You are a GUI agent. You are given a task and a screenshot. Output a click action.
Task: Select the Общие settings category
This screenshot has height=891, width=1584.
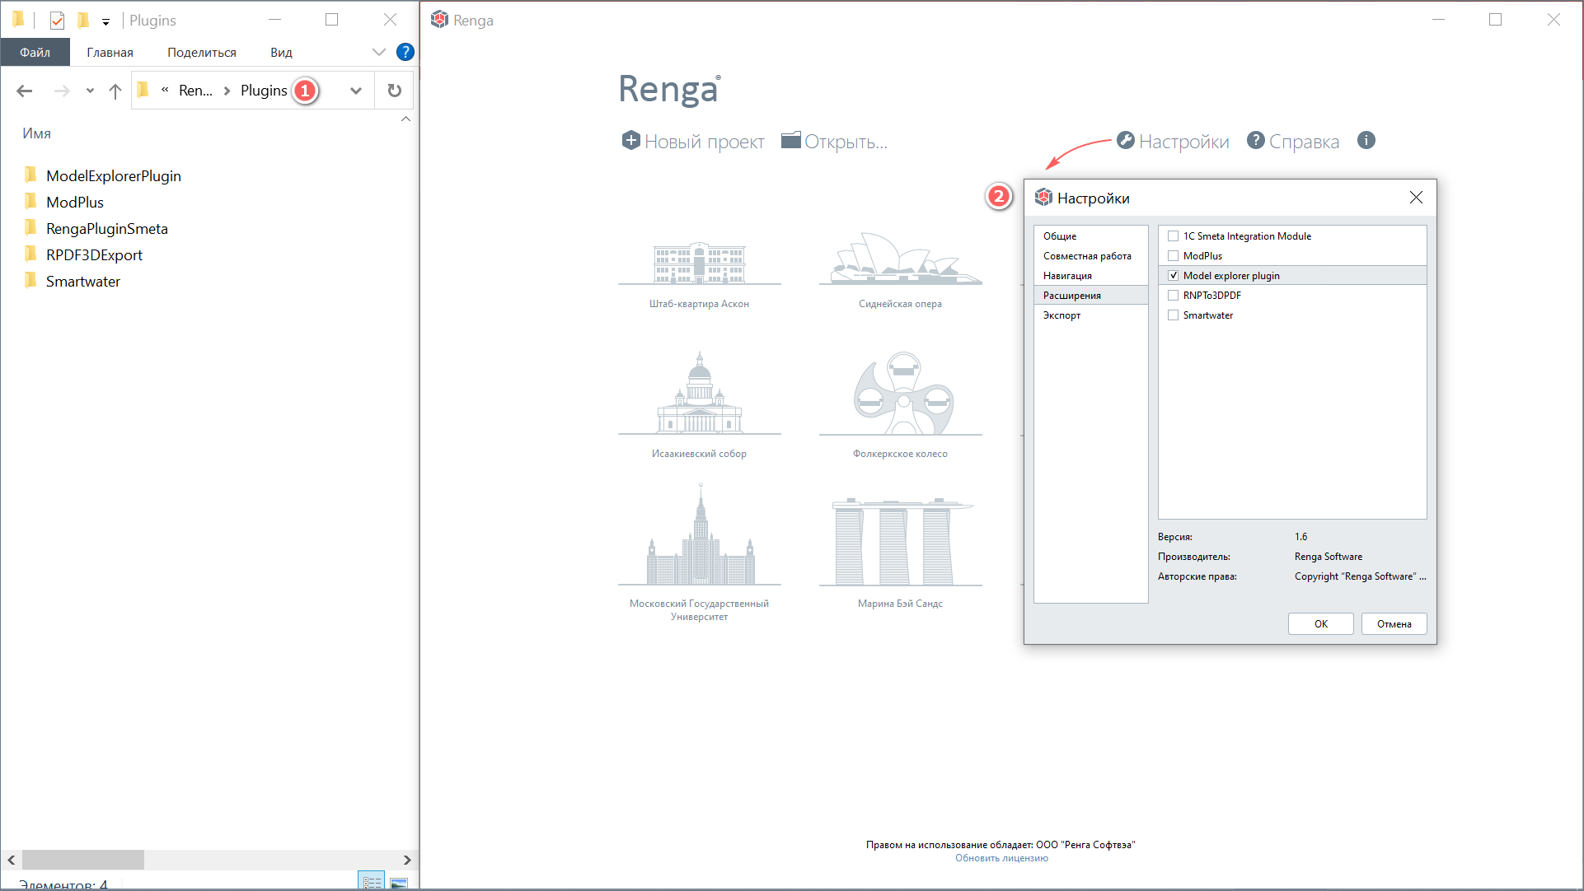[1090, 236]
